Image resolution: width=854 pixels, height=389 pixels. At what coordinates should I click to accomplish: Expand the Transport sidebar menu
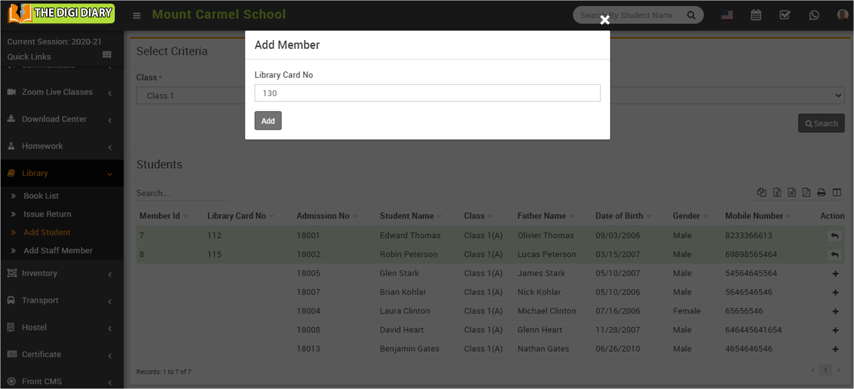60,300
